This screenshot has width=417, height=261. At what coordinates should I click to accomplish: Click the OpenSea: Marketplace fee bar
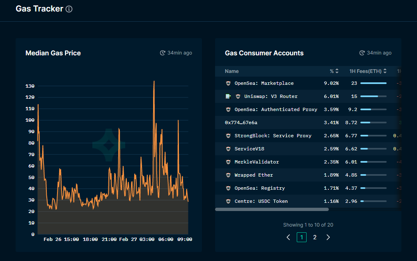(373, 83)
